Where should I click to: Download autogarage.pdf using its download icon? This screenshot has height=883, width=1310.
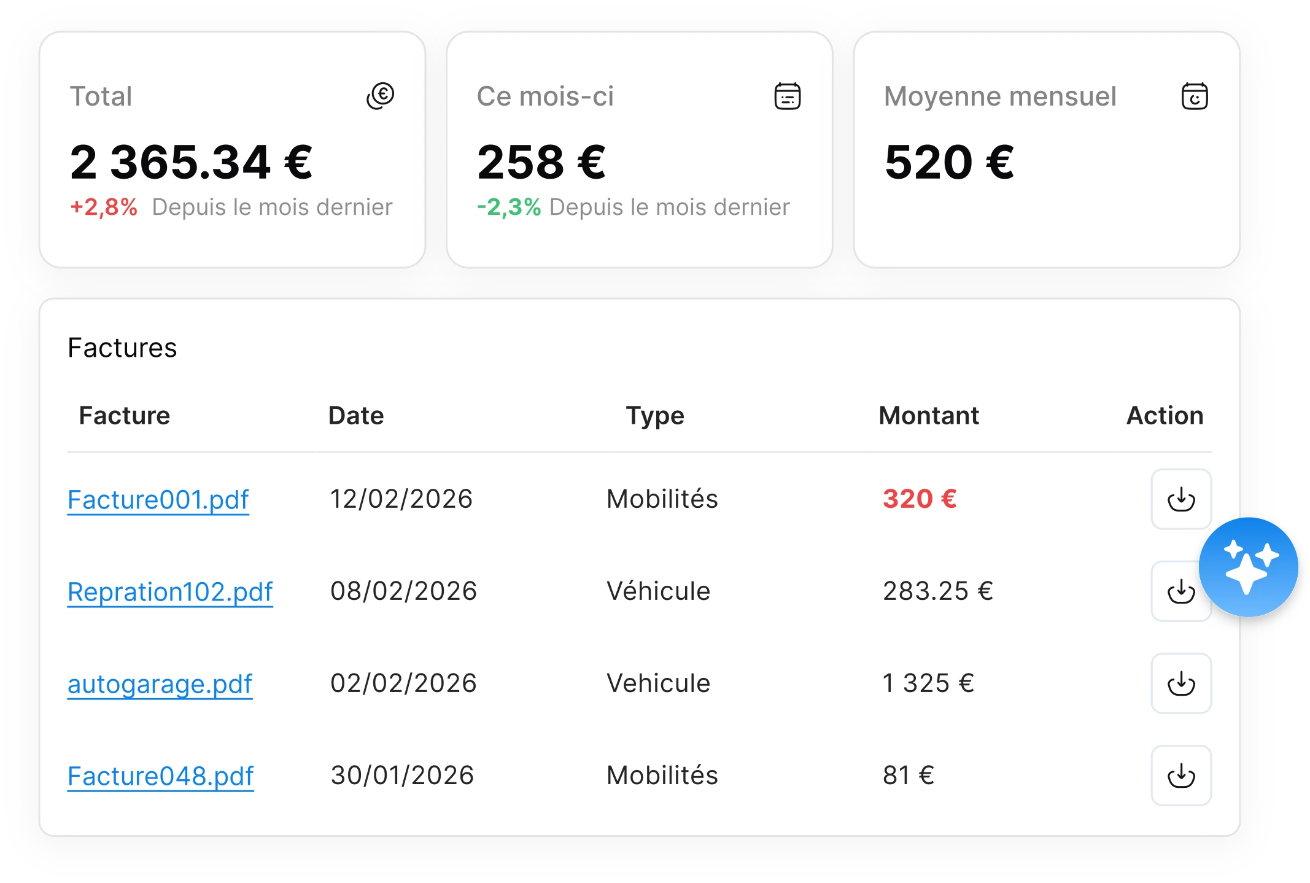pyautogui.click(x=1180, y=683)
